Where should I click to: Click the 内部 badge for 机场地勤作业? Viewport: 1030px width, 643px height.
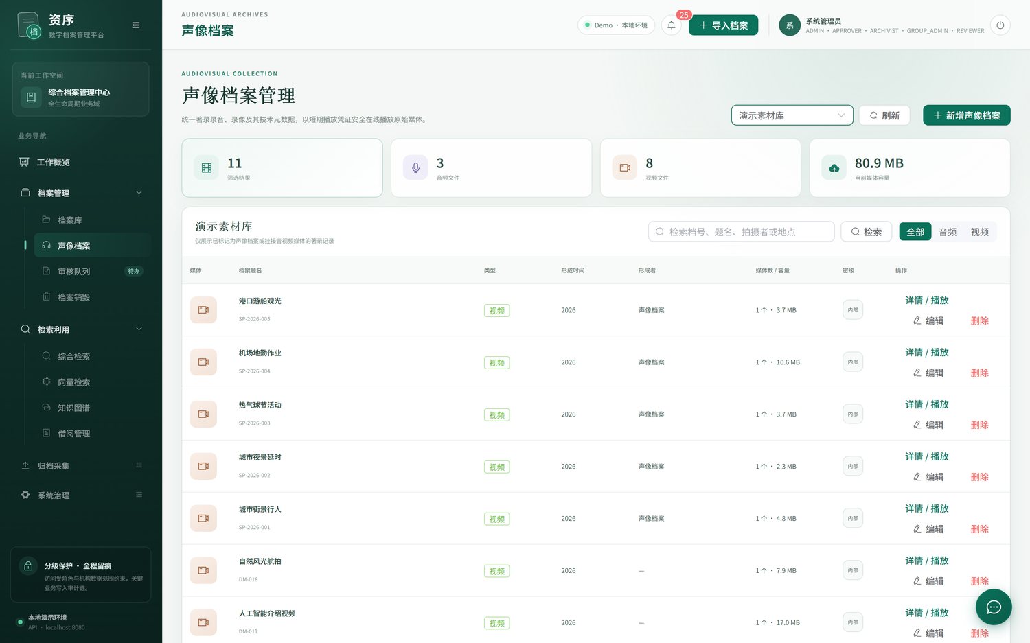tap(853, 362)
